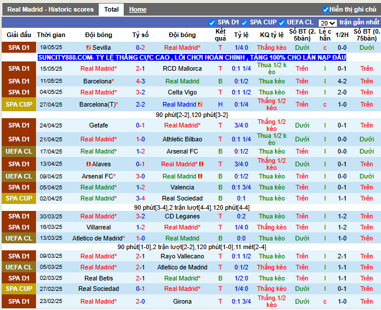
Task: Click the UEFA CL label on 13/03/25 row
Action: click(19, 238)
